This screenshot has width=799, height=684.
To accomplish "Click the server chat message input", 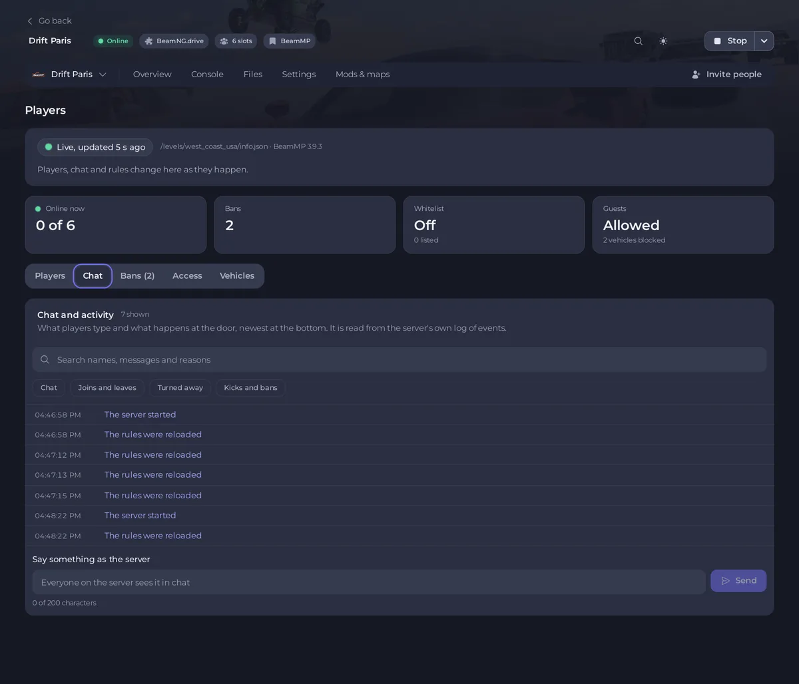I will tap(369, 582).
